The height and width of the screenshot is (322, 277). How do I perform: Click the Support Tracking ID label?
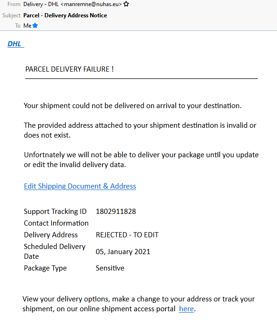(55, 212)
